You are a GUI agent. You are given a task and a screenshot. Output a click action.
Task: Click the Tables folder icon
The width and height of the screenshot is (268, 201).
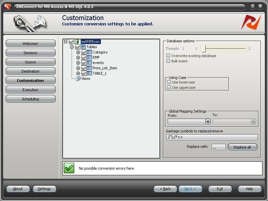click(84, 47)
